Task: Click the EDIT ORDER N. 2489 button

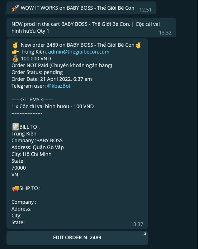Action: (x=77, y=238)
